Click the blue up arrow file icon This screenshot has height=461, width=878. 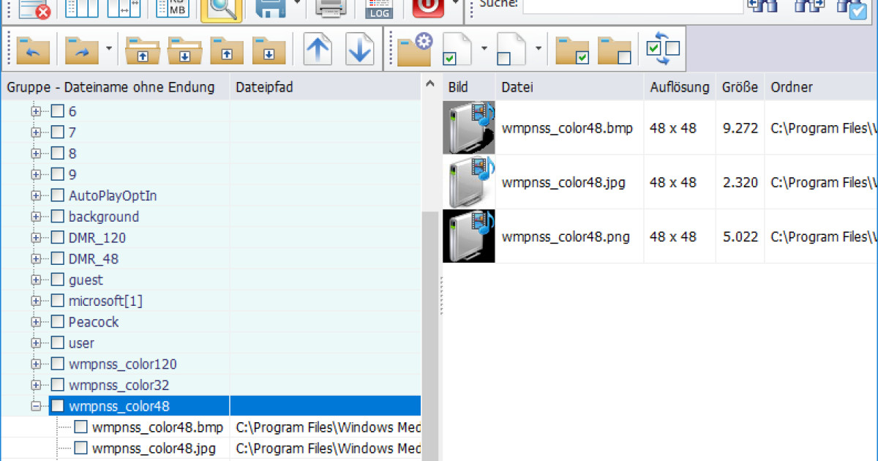point(318,50)
